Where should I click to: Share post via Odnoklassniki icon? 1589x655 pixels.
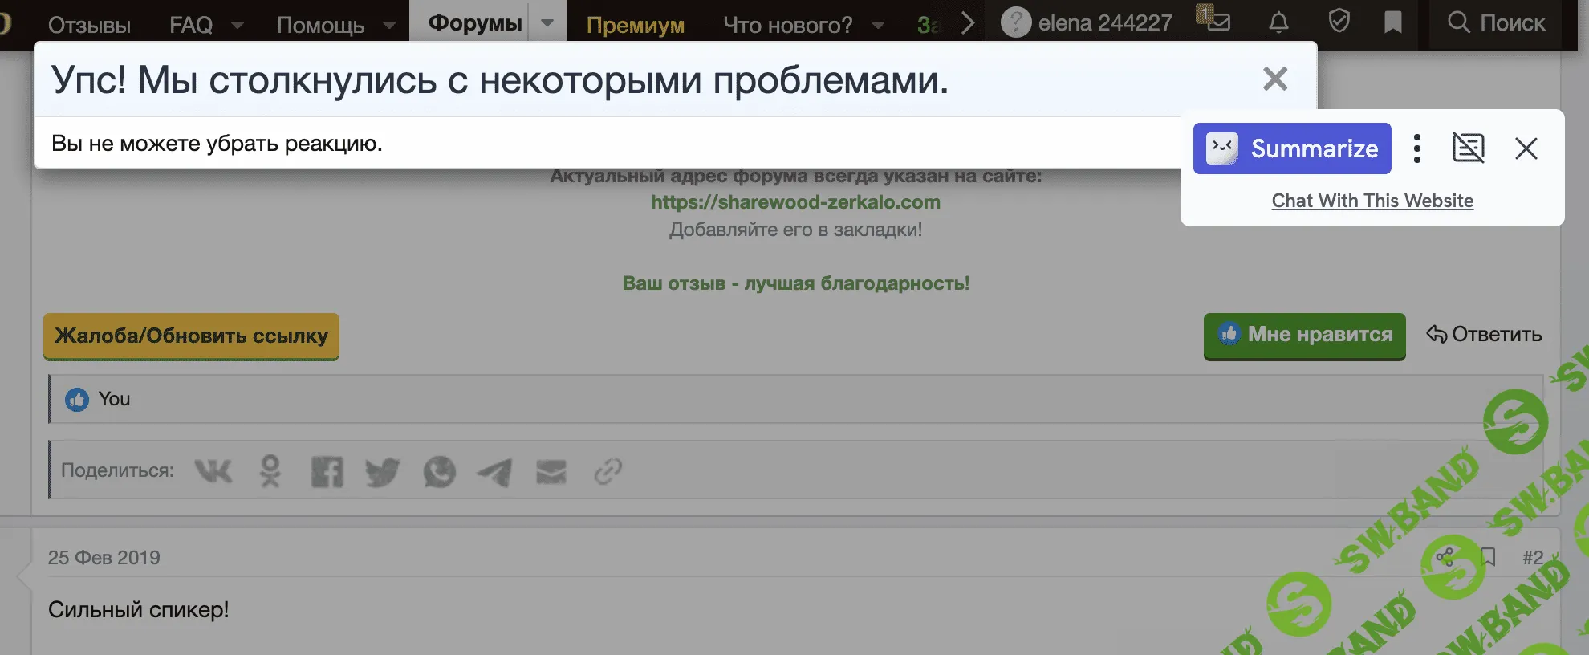[270, 471]
